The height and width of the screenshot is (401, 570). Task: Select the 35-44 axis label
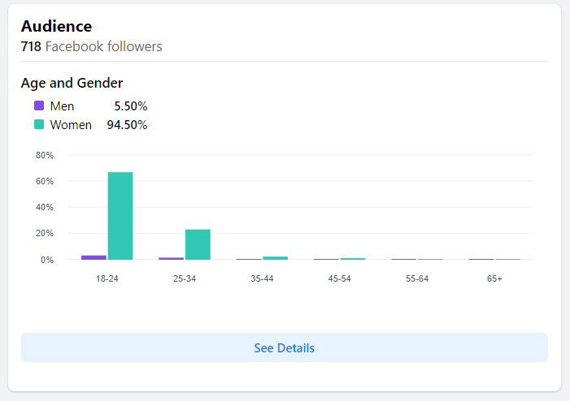tap(262, 278)
